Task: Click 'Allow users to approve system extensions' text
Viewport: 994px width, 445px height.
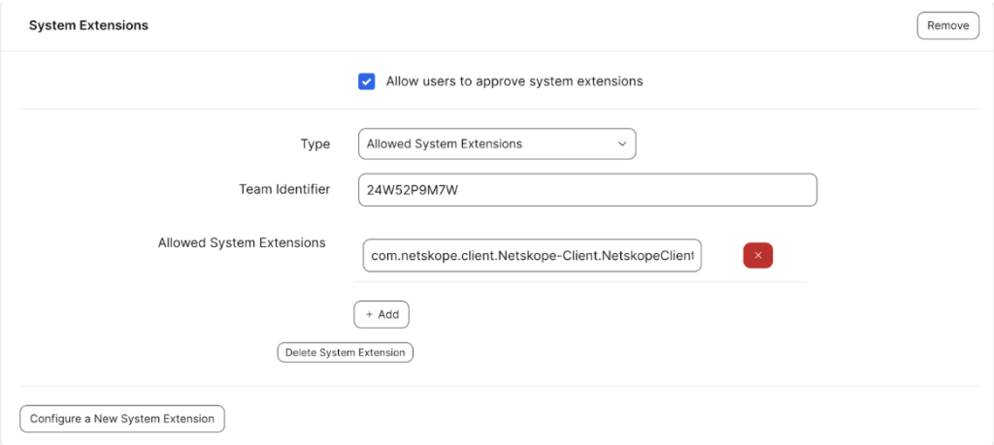Action: click(514, 81)
